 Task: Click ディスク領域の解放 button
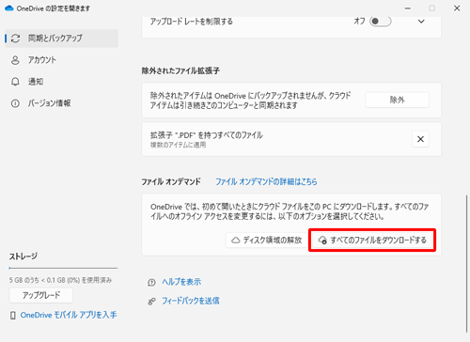click(267, 240)
